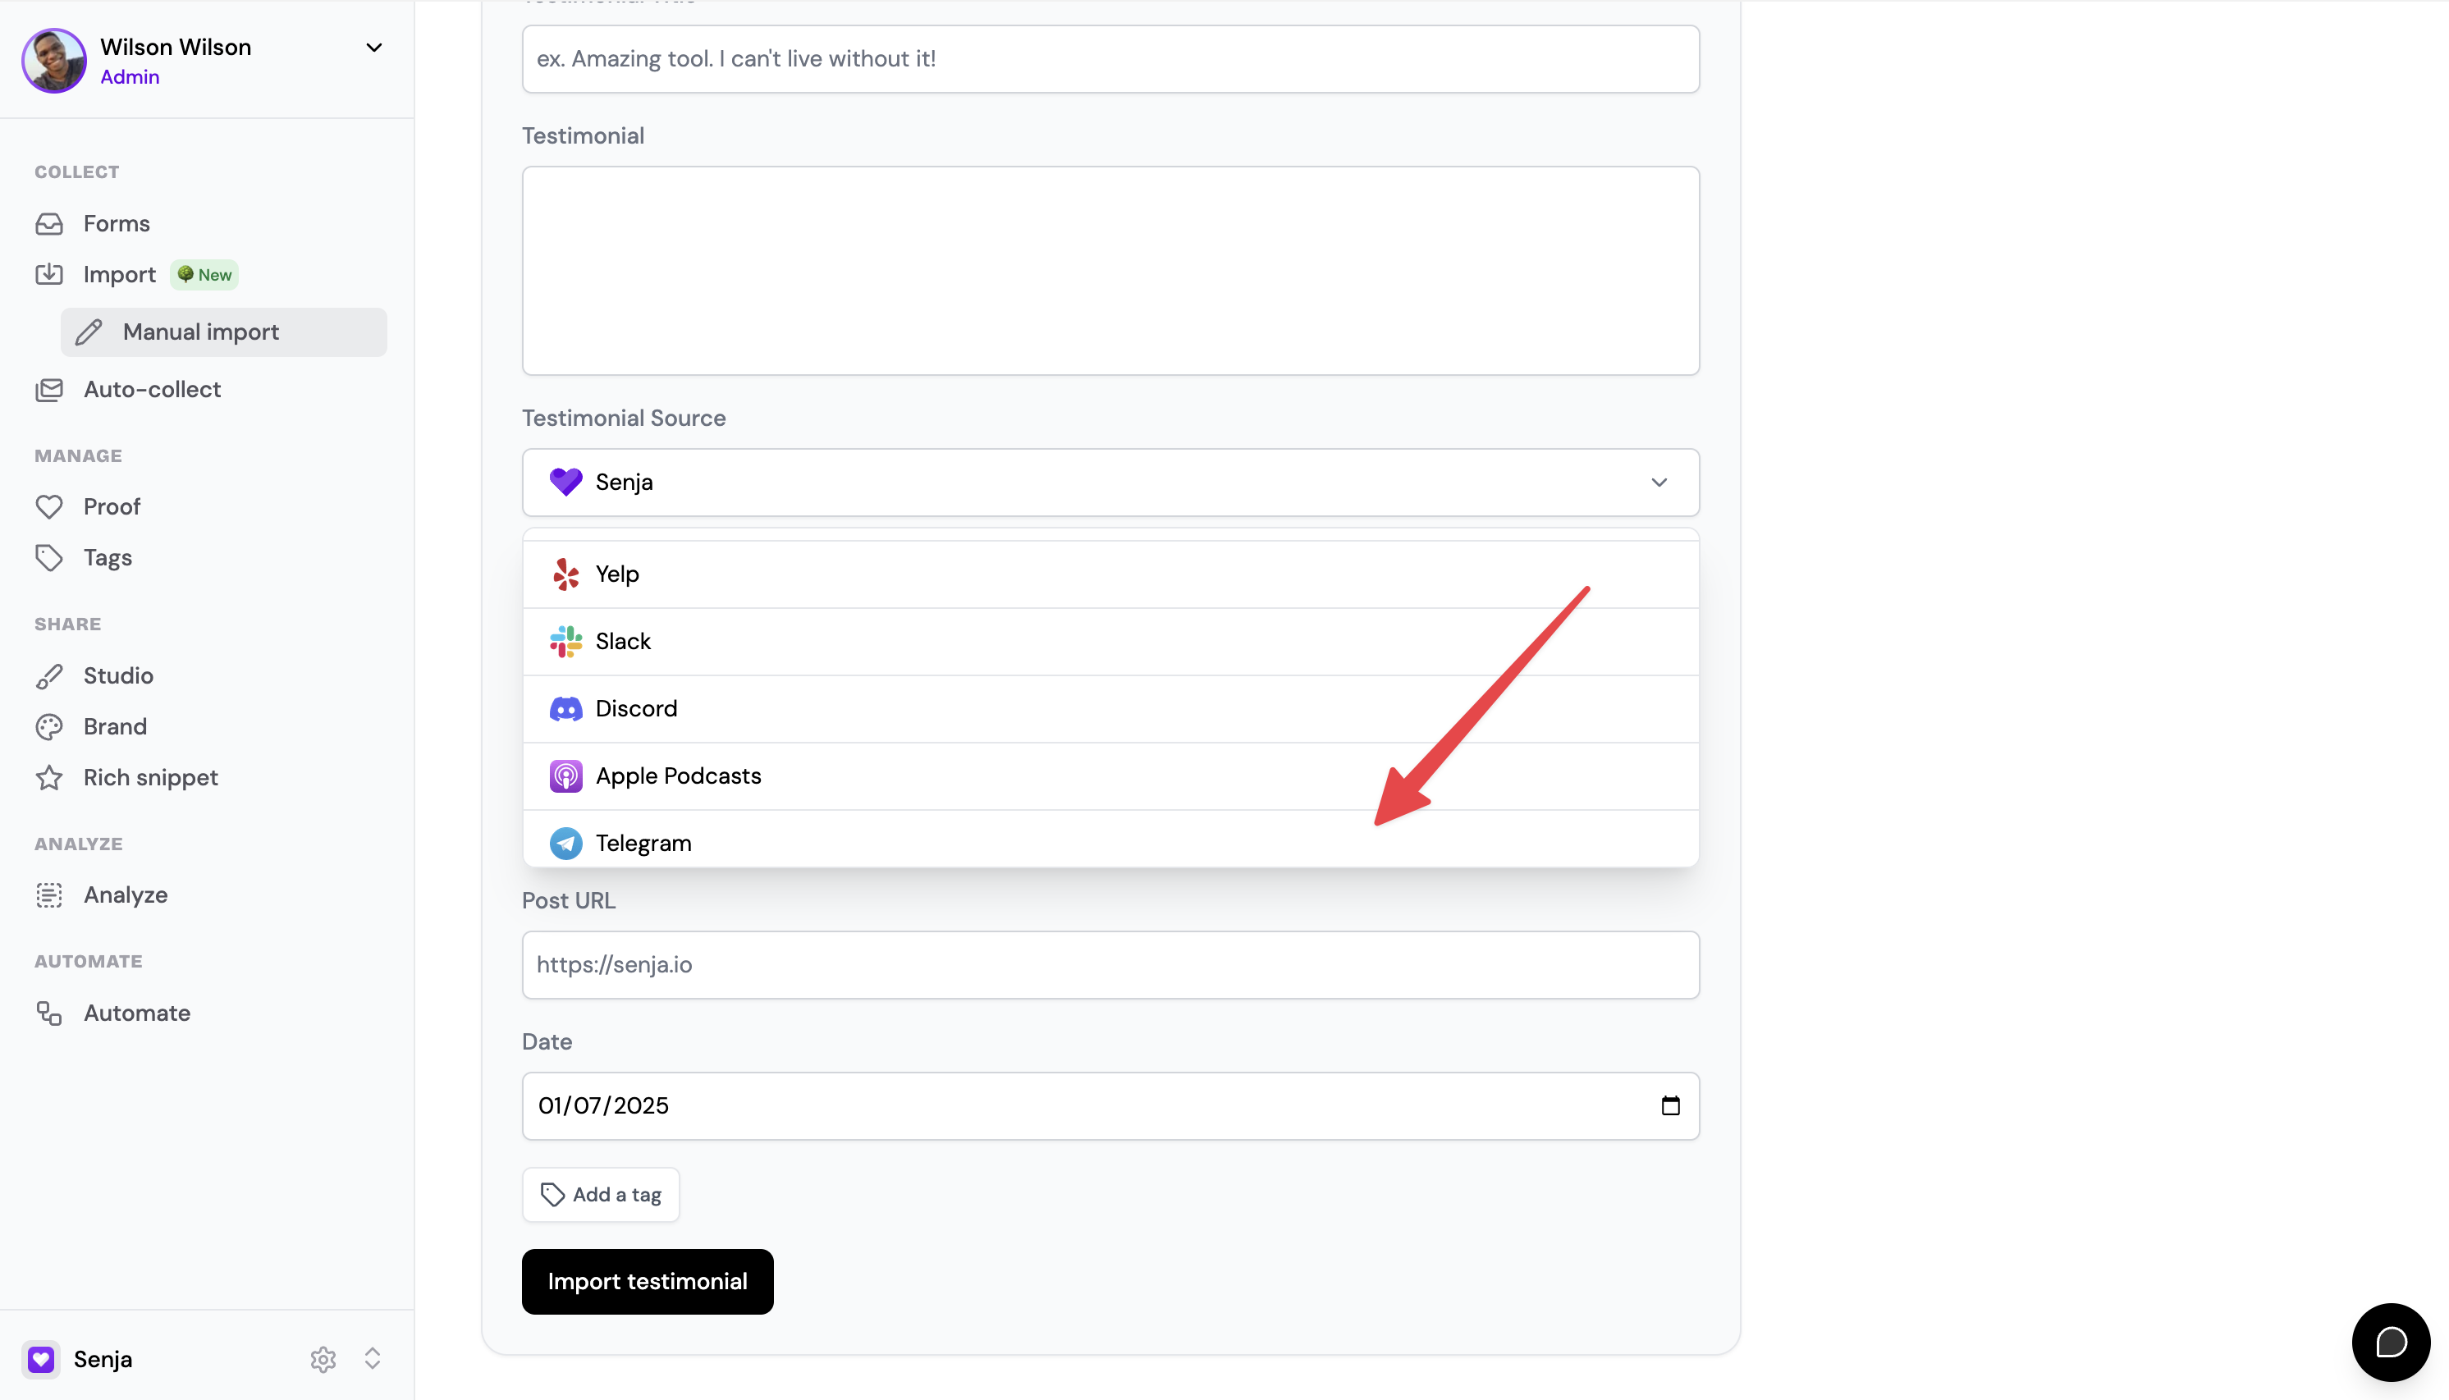Click the Date field showing 01/07/2025
This screenshot has height=1400, width=2449.
[x=1110, y=1105]
